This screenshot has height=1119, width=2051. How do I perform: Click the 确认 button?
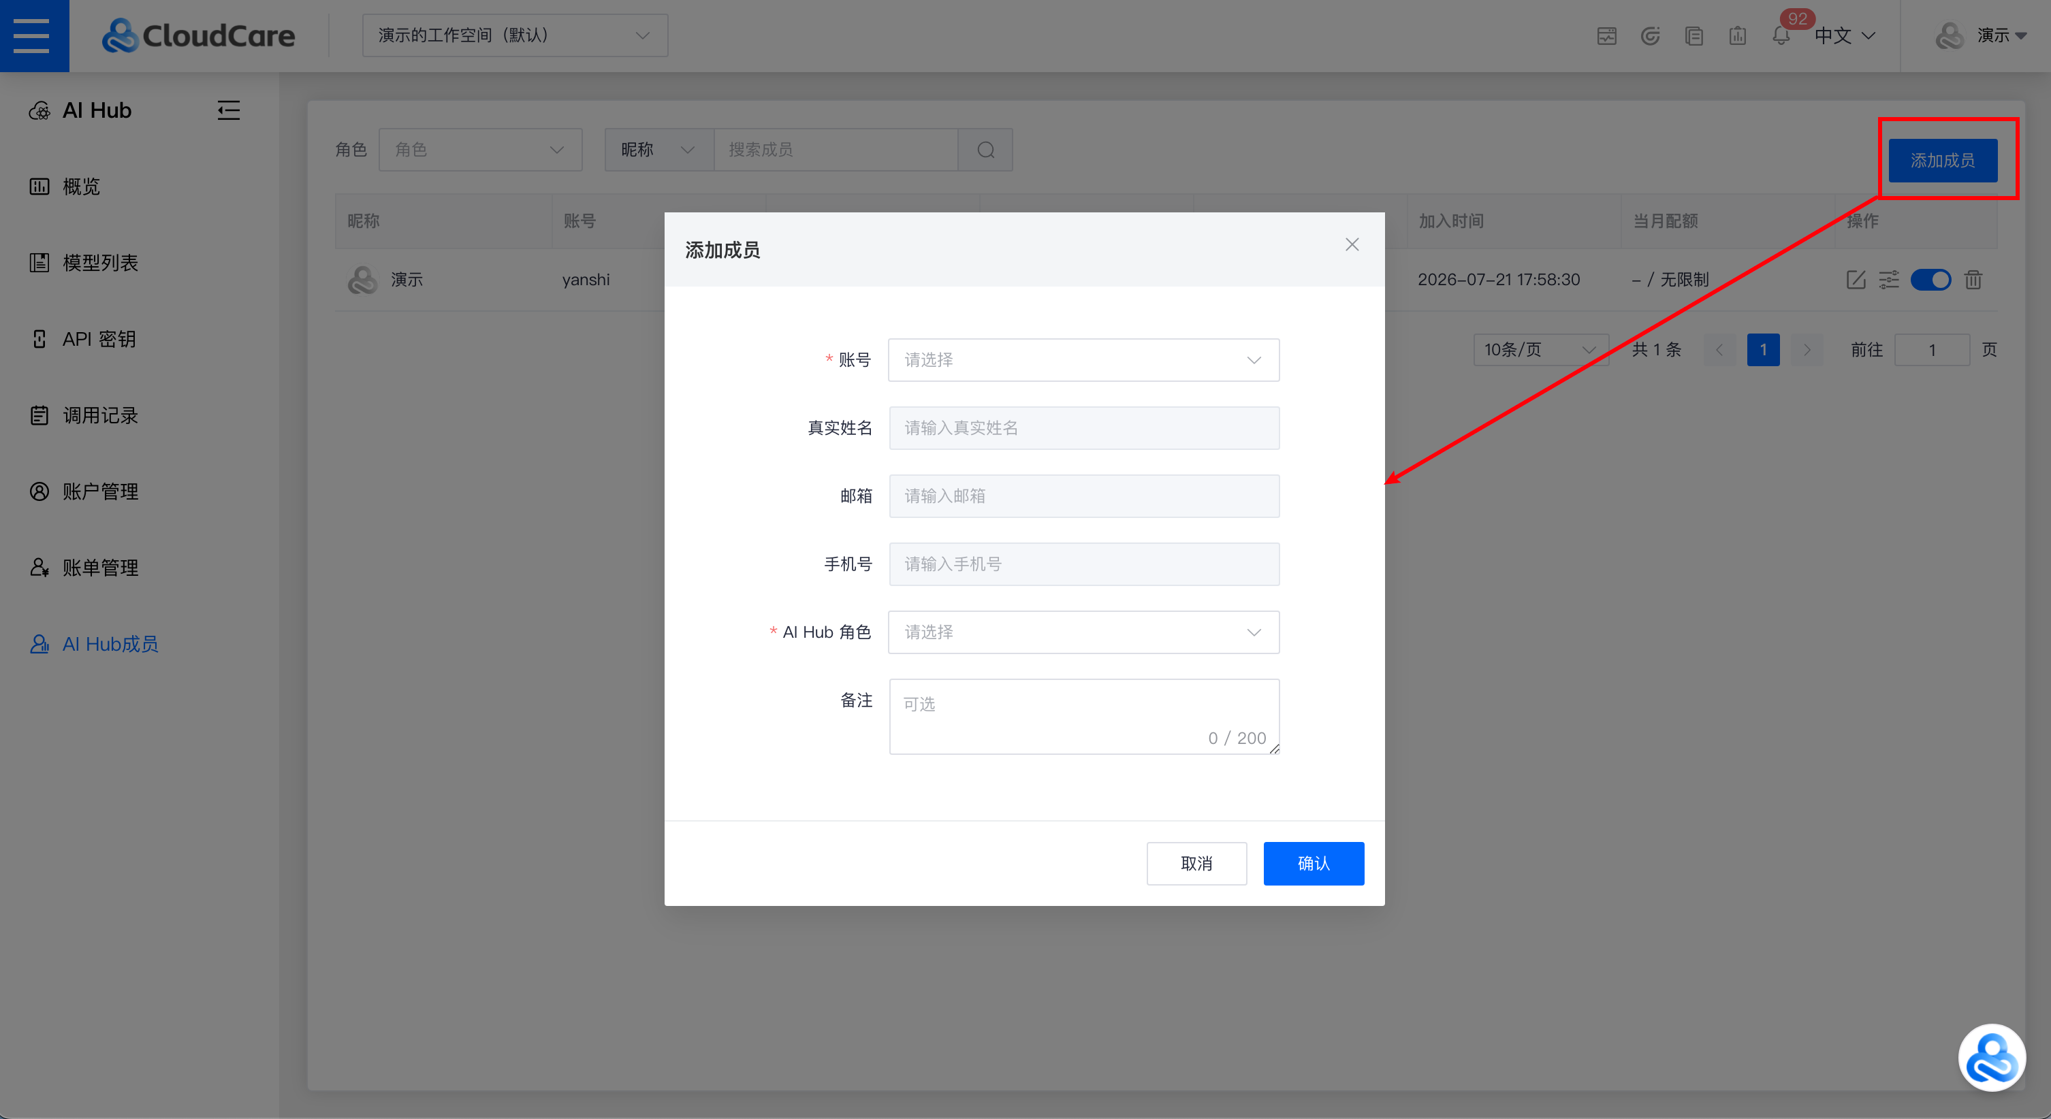(1314, 864)
